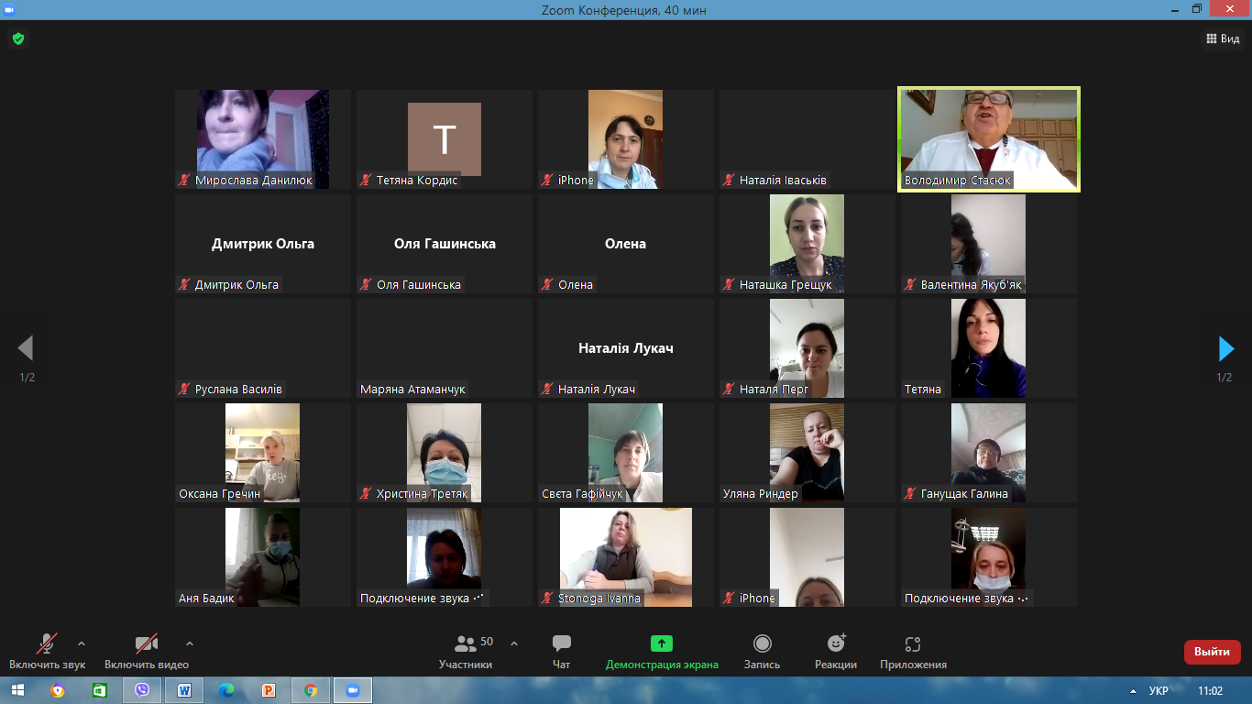
Task: Start recording with the Запись button
Action: coord(762,651)
